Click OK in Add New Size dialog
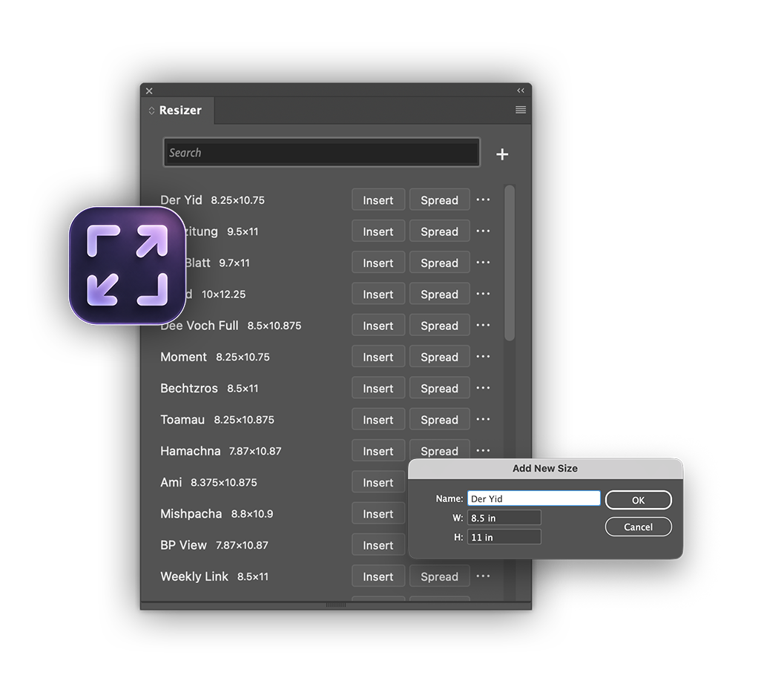Image resolution: width=784 pixels, height=698 pixels. coord(638,500)
